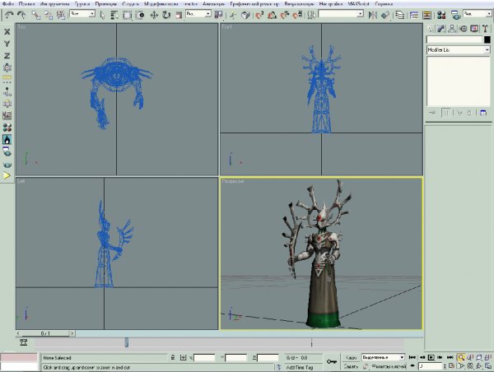This screenshot has width=494, height=372.
Task: Toggle the selection lock icon in status bar
Action: [x=171, y=358]
